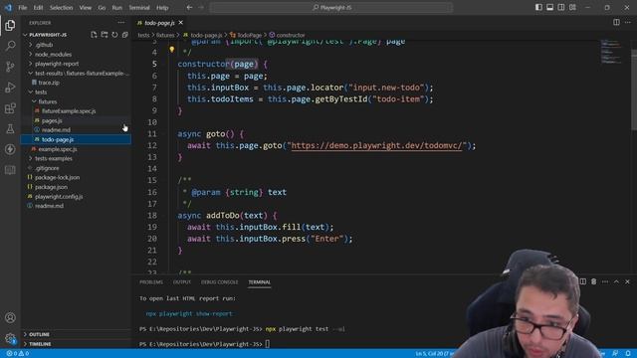Split the editor to the right

(616, 22)
